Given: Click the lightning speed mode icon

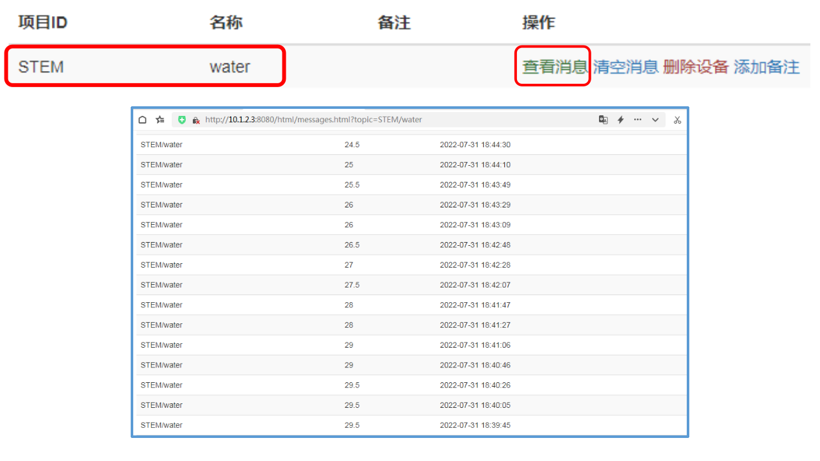Looking at the screenshot, I should 620,120.
